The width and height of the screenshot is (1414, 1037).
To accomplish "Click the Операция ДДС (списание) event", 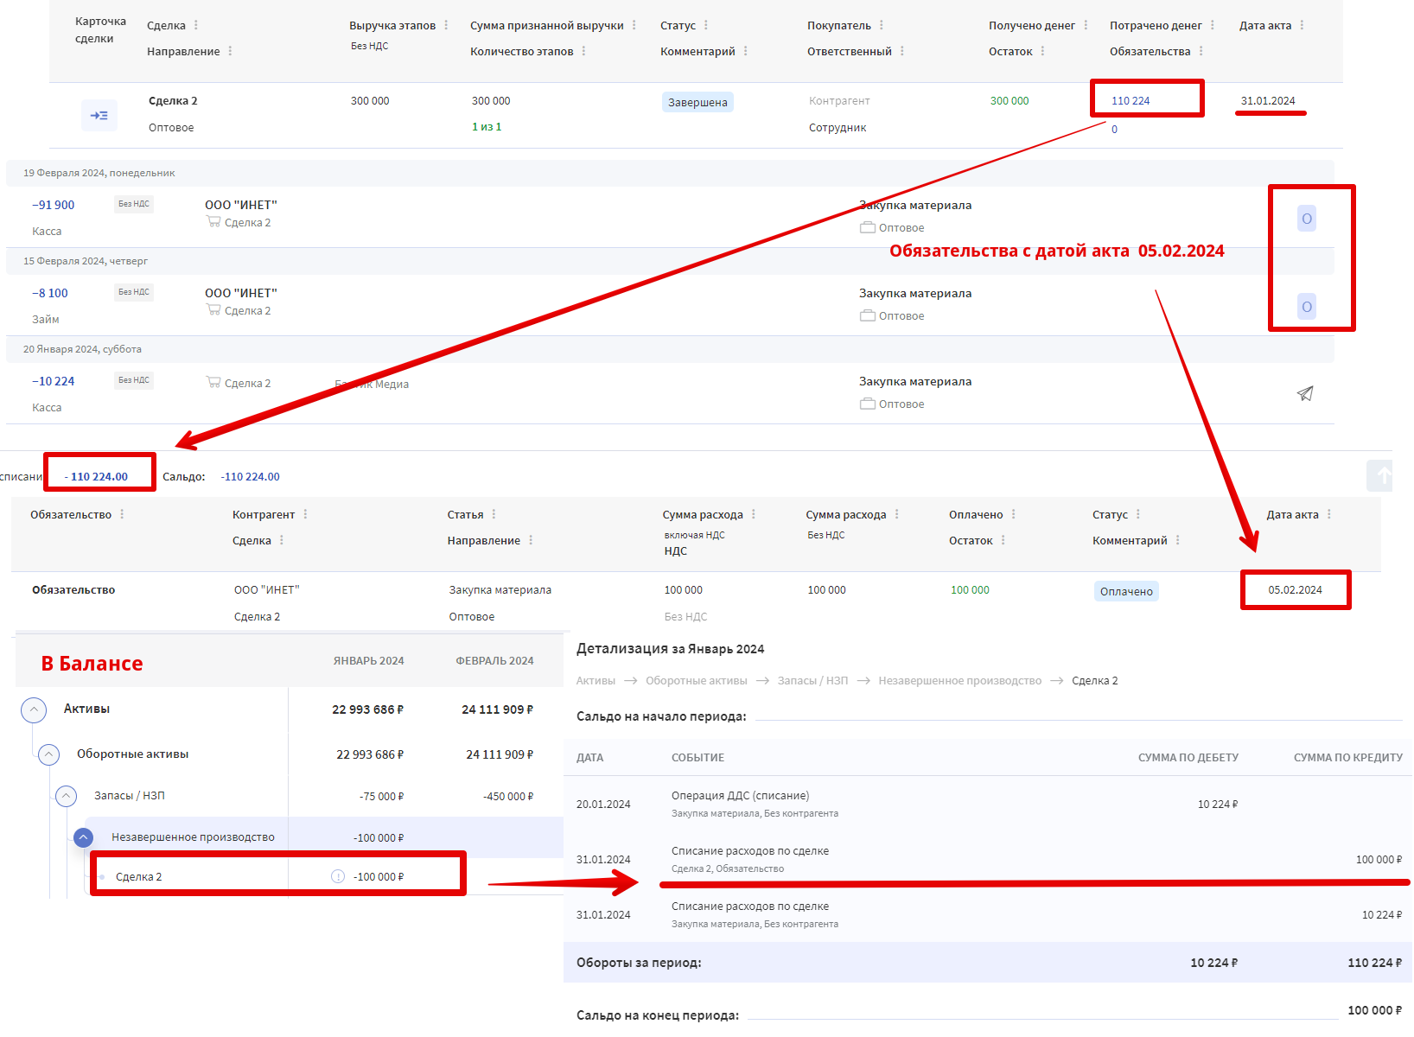I will [740, 796].
